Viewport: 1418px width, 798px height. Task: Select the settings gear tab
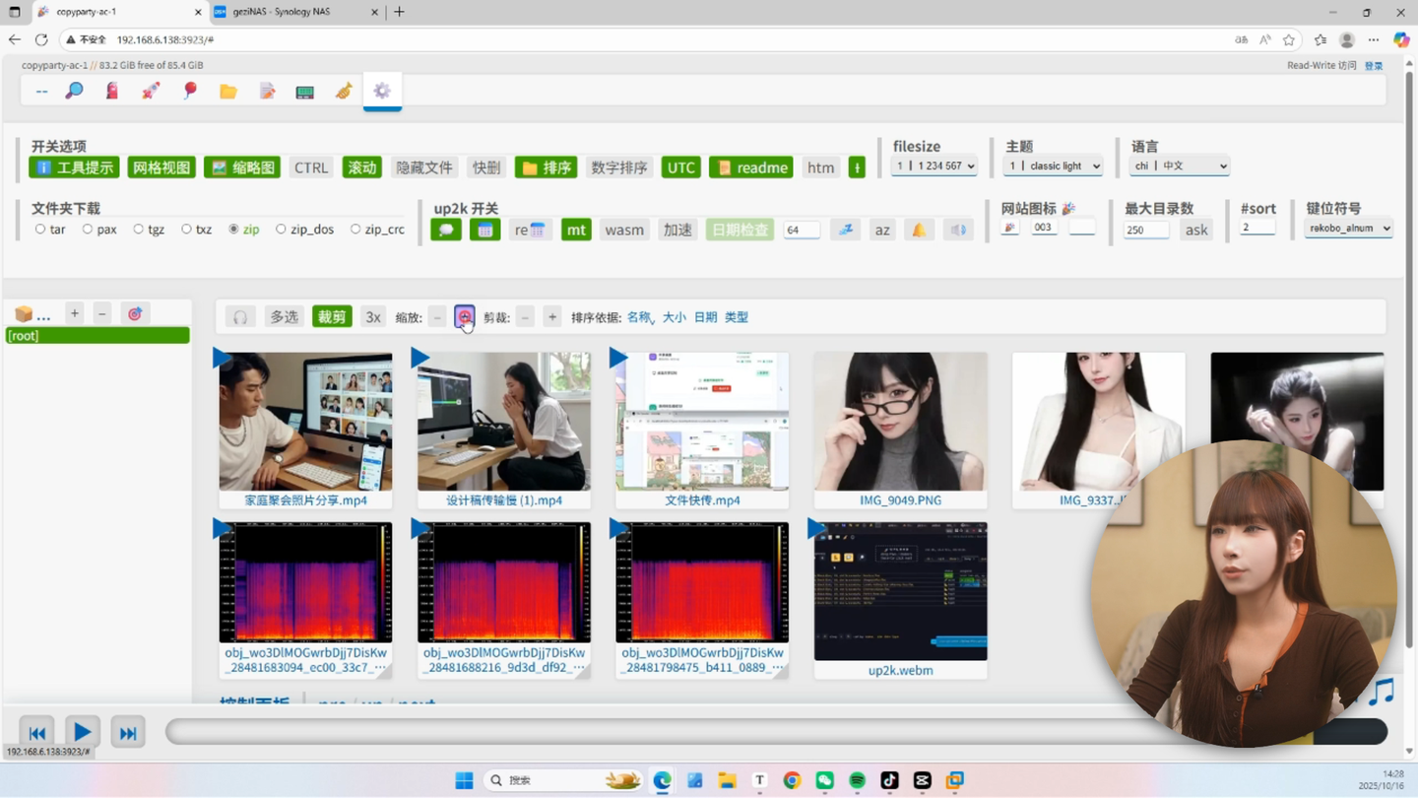[x=382, y=91]
